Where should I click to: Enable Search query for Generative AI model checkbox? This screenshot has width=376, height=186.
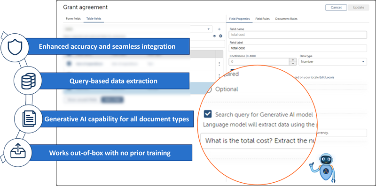(x=208, y=114)
